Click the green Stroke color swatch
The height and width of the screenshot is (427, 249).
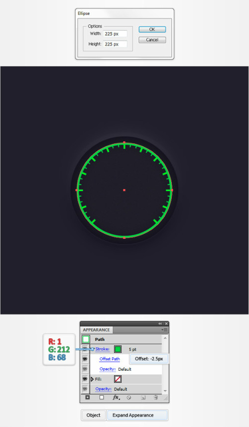click(x=118, y=349)
